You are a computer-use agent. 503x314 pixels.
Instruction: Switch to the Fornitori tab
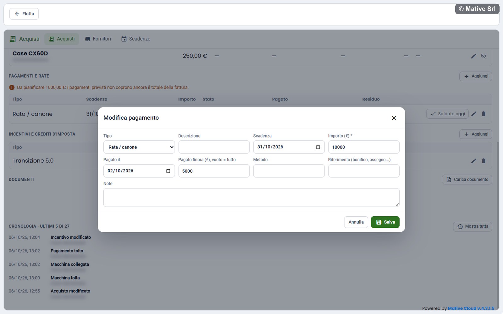[98, 39]
